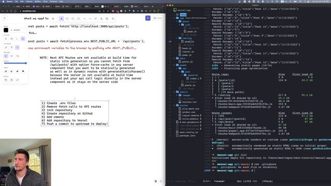Bring element forward one layer

[17, 71]
